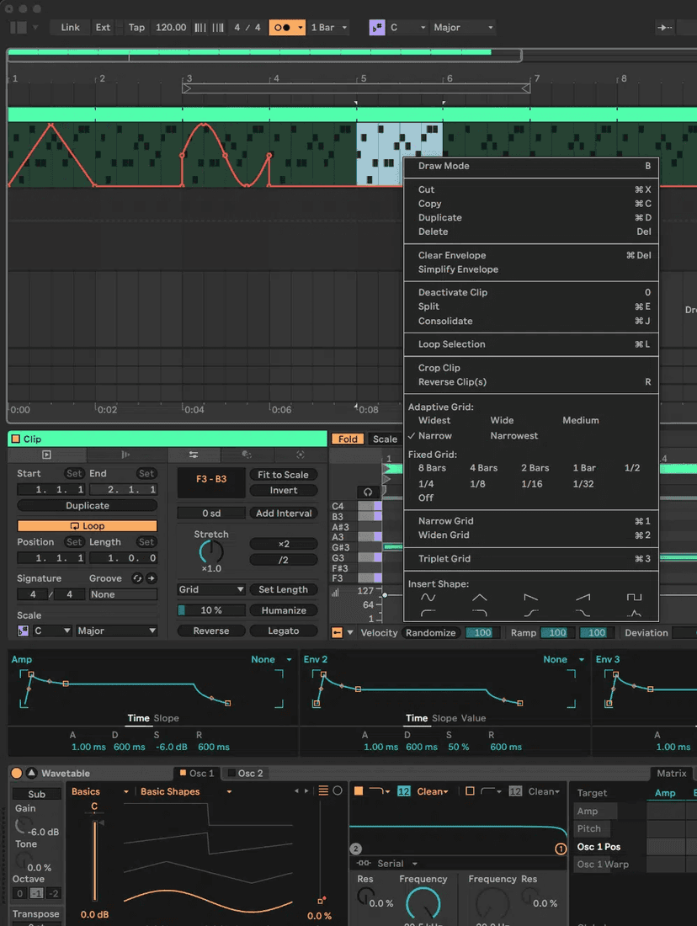The image size is (697, 926).
Task: Insert the ADSR envelope shape
Action: (x=634, y=614)
